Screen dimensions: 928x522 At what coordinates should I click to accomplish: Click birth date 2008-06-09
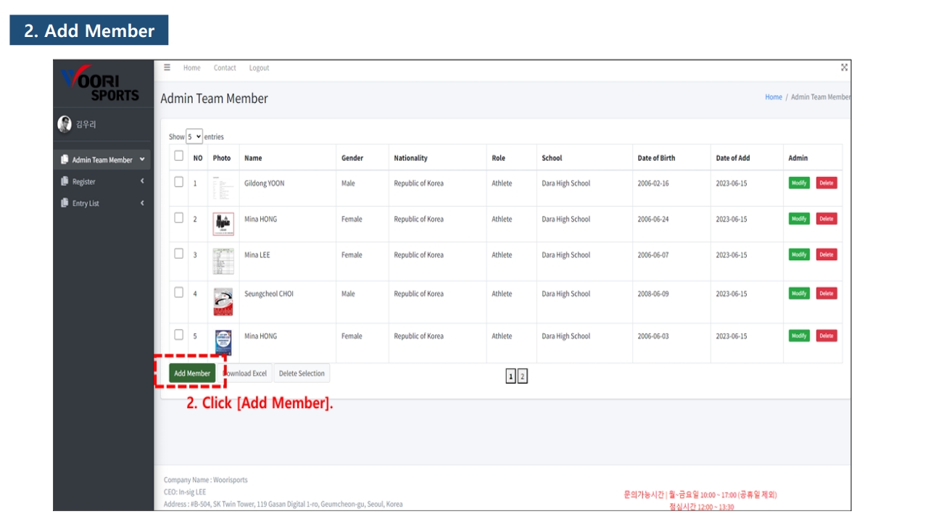click(x=653, y=294)
